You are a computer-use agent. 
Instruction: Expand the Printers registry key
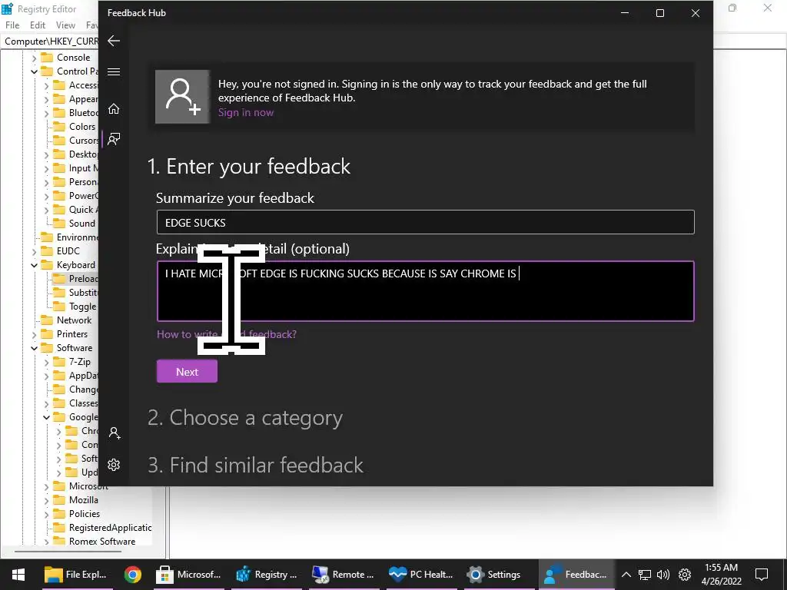pyautogui.click(x=34, y=335)
